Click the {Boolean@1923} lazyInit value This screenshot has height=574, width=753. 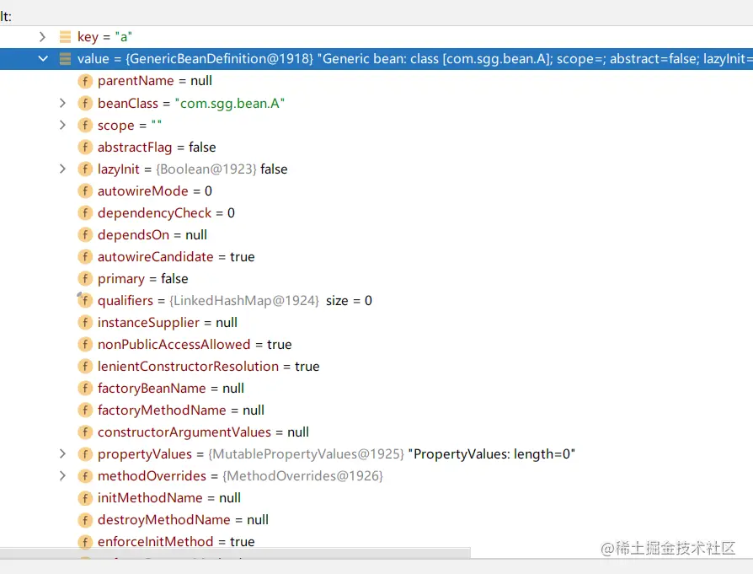pyautogui.click(x=206, y=169)
